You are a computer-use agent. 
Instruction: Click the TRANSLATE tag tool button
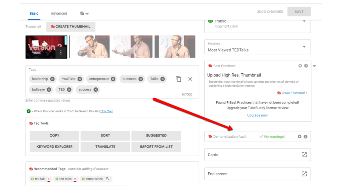click(x=105, y=147)
